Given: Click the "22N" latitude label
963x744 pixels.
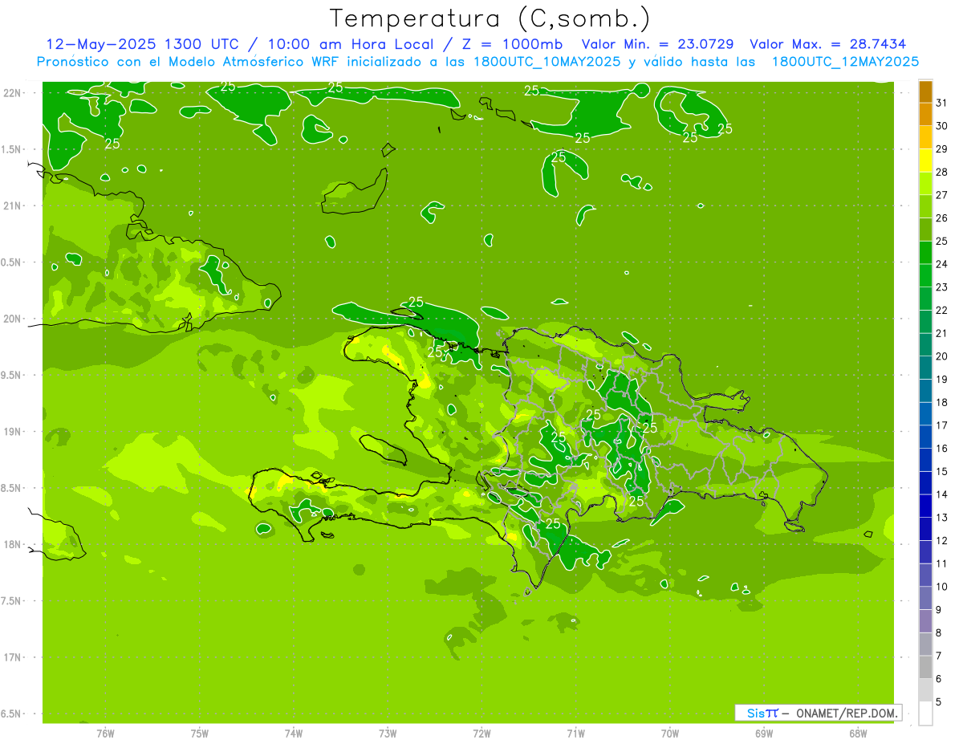Looking at the screenshot, I should pyautogui.click(x=11, y=93).
